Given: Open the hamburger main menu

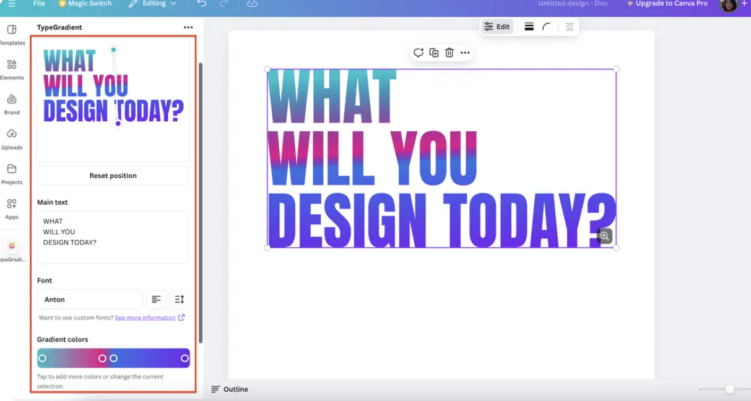Looking at the screenshot, I should click(x=11, y=4).
